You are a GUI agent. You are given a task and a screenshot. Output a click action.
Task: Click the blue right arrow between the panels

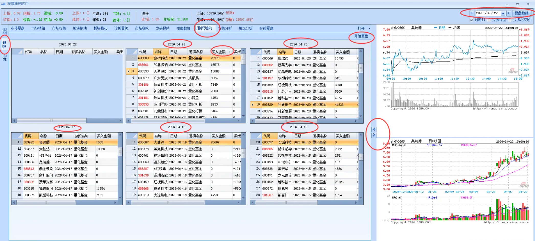(x=374, y=135)
